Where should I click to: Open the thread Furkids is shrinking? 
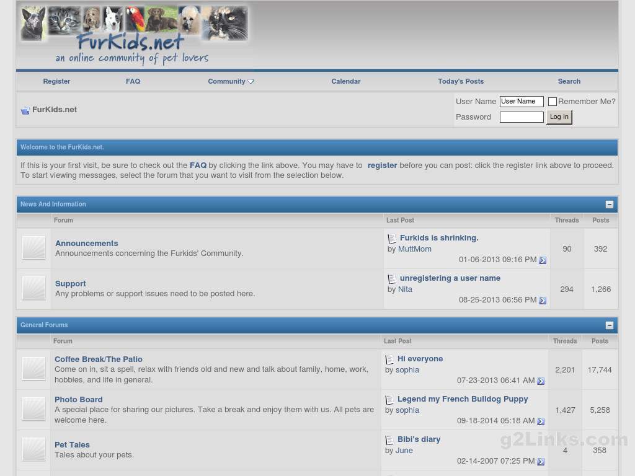click(439, 237)
